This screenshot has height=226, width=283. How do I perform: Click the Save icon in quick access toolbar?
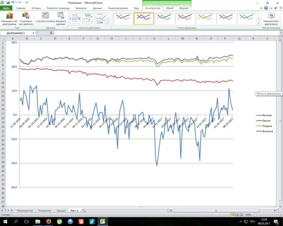click(8, 2)
